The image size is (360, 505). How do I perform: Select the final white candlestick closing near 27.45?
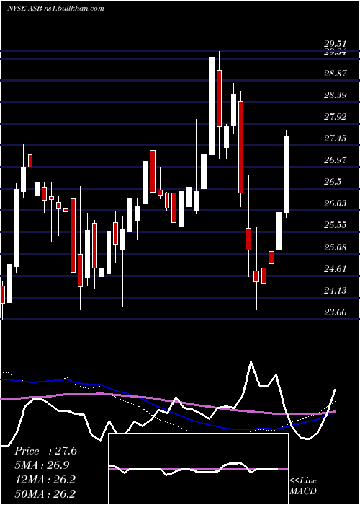pyautogui.click(x=286, y=175)
